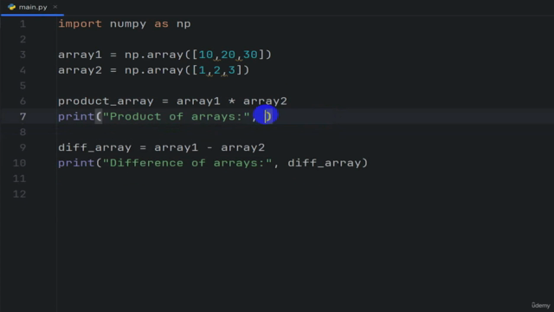Click 'array1' operand on line 9
The image size is (554, 312).
(x=176, y=147)
